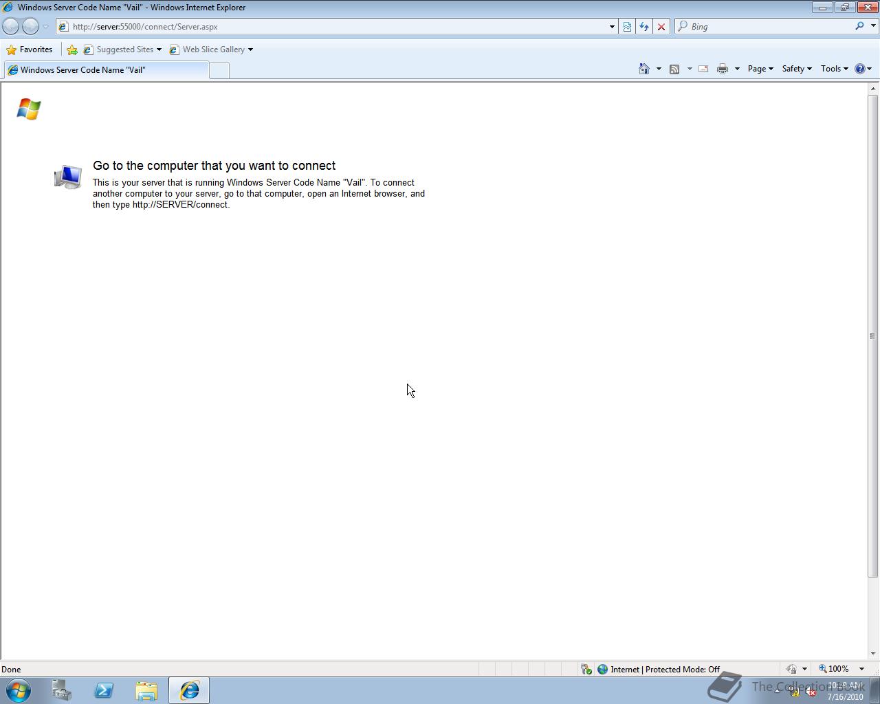Click the vertical scrollbar thumb
Screen dimensions: 880x704
(x=873, y=335)
